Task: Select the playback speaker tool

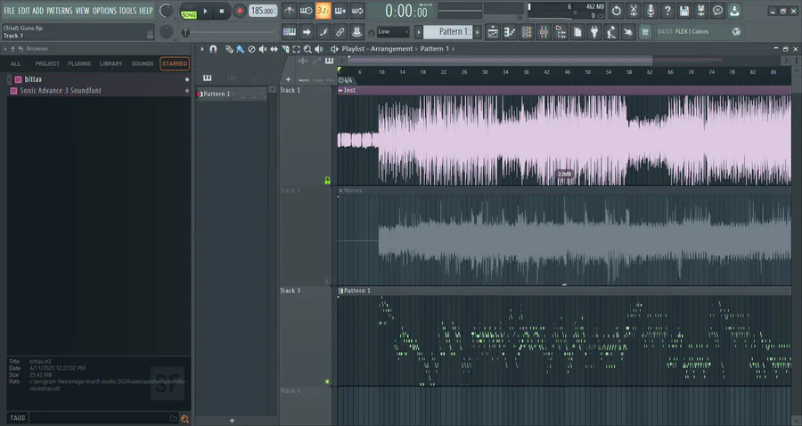Action: [x=319, y=49]
